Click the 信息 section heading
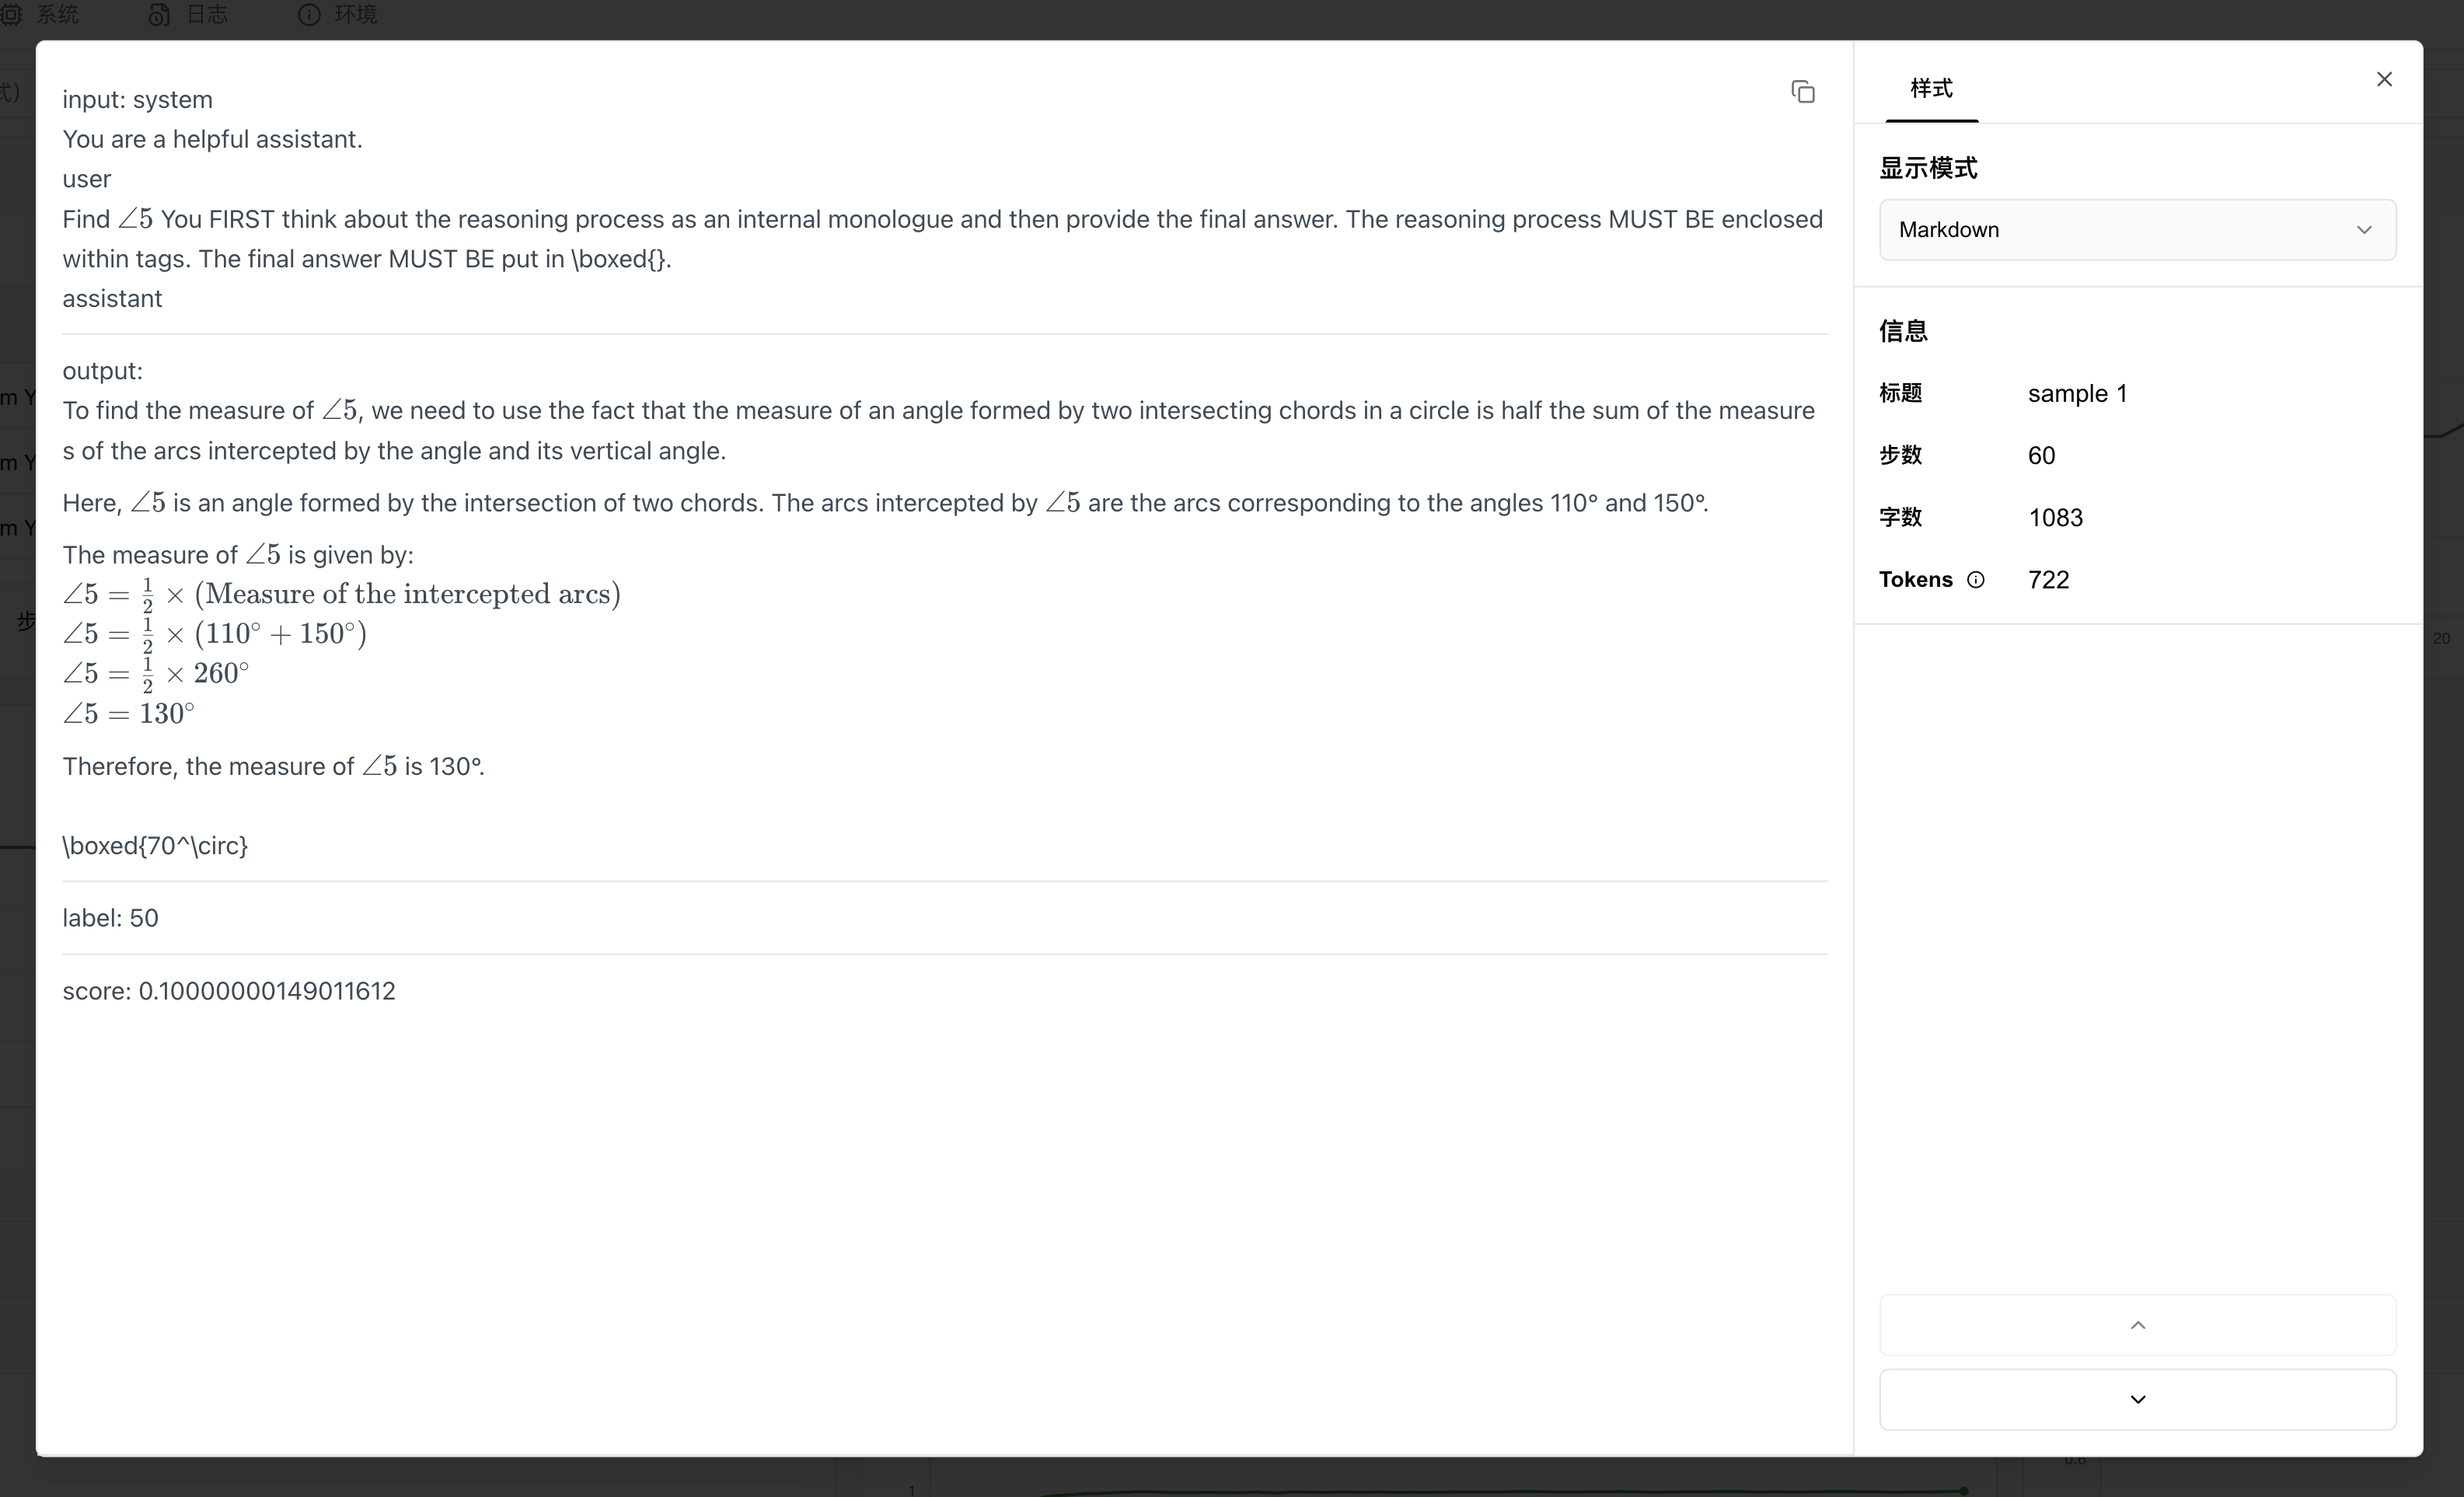This screenshot has height=1497, width=2464. click(1903, 331)
